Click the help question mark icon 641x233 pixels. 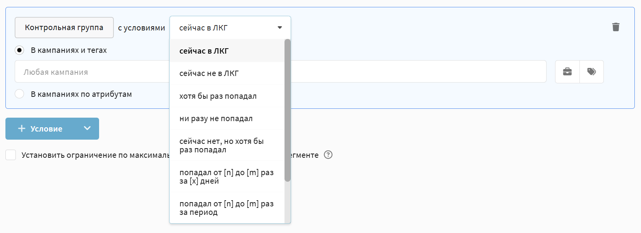point(328,155)
